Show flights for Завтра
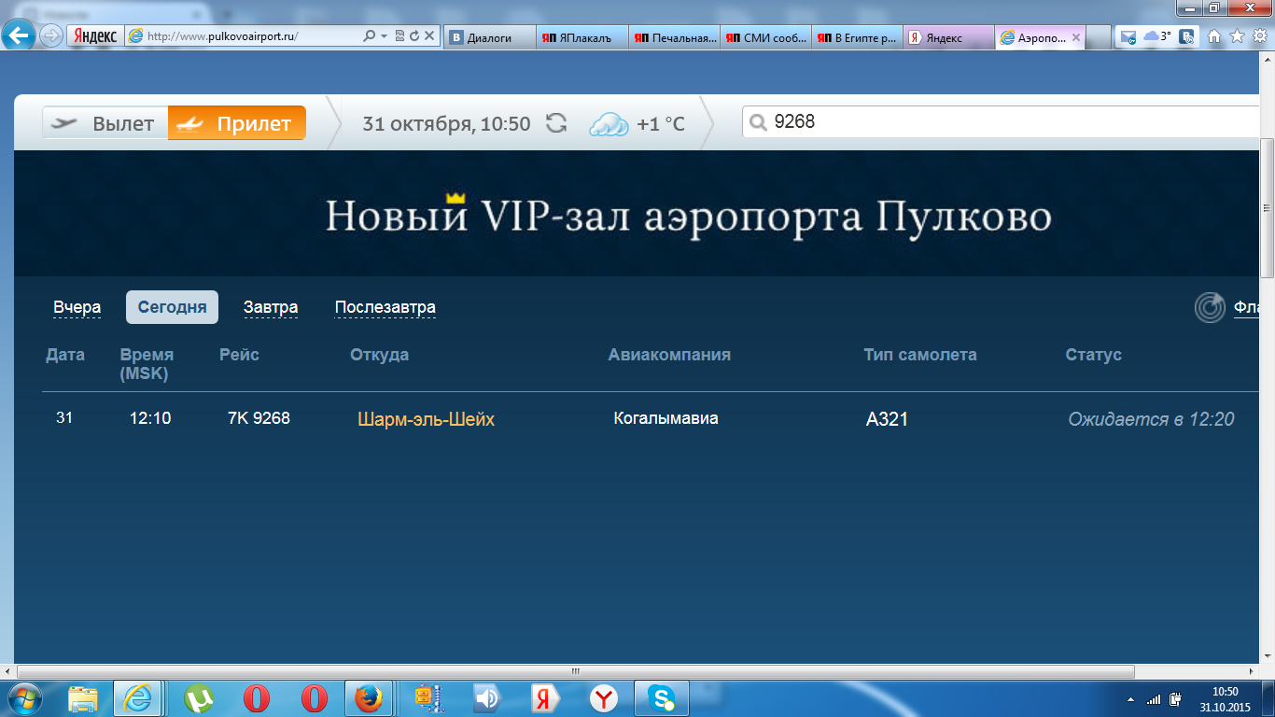Image resolution: width=1275 pixels, height=717 pixels. pos(271,307)
